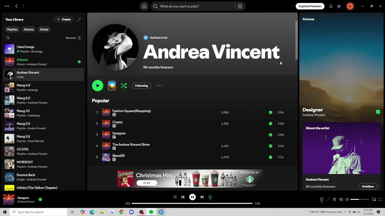Open the WORKOUT playlist

pos(44,164)
